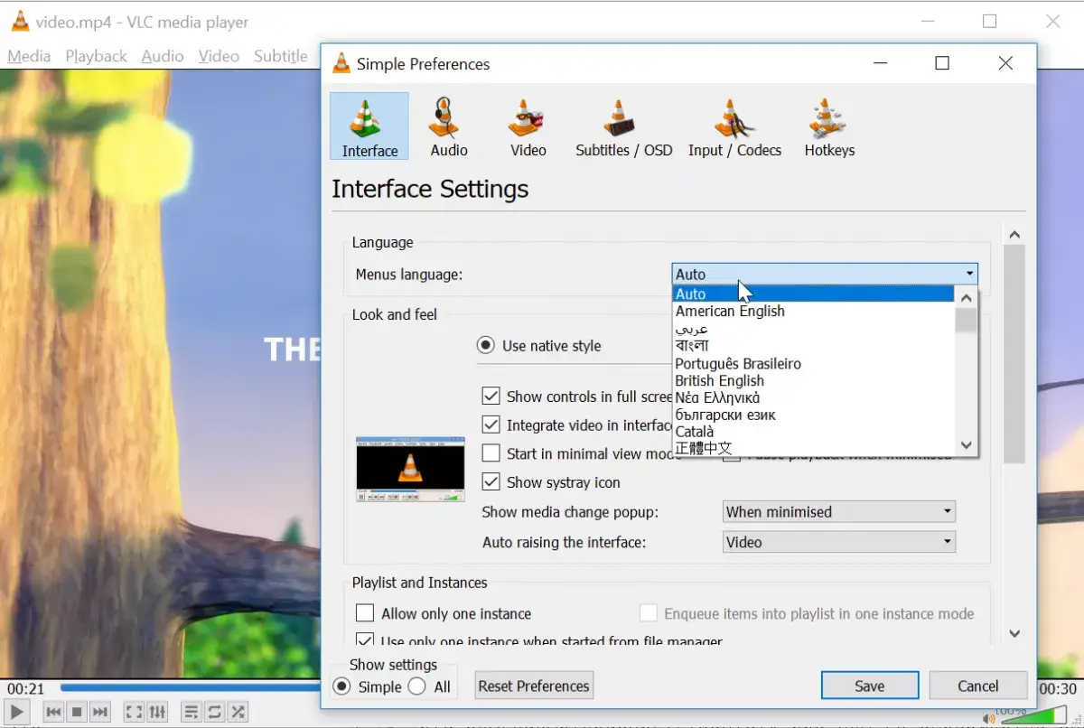1084x728 pixels.
Task: Choose the Arabic entry in the language list
Action: tap(813, 329)
